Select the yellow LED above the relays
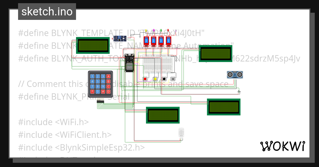319x167 pixels. (x=146, y=31)
